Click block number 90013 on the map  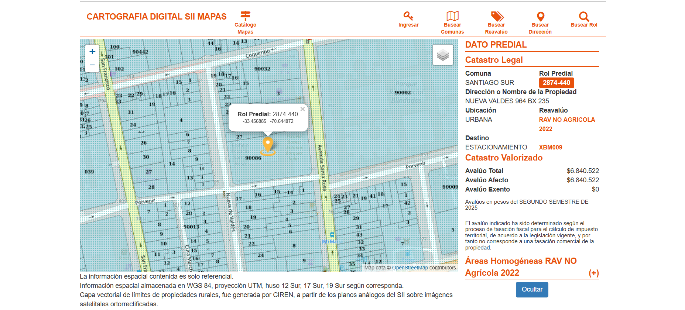click(191, 227)
